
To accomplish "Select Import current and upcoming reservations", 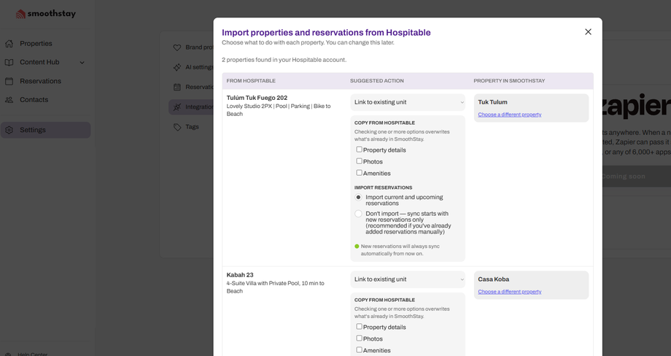I will pyautogui.click(x=358, y=197).
